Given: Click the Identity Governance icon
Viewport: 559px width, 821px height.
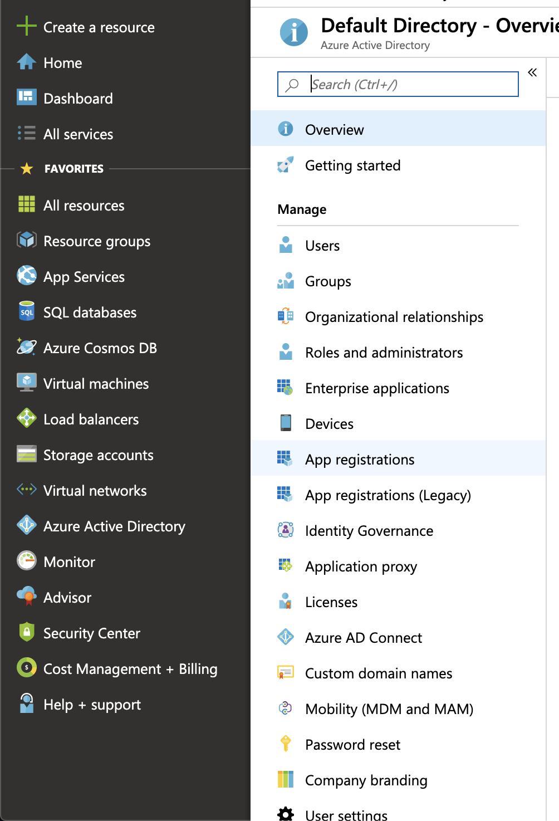Looking at the screenshot, I should pyautogui.click(x=286, y=530).
